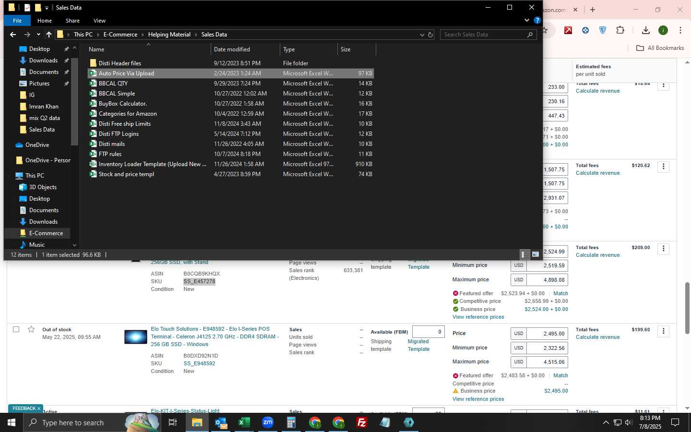Screen dimensions: 691x432
Task: Open All Bookmarks folder
Action: (x=660, y=48)
